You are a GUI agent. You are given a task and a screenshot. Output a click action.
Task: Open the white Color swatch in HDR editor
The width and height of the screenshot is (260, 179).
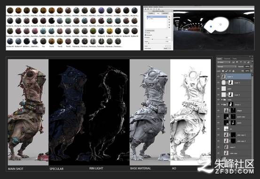coord(168,46)
